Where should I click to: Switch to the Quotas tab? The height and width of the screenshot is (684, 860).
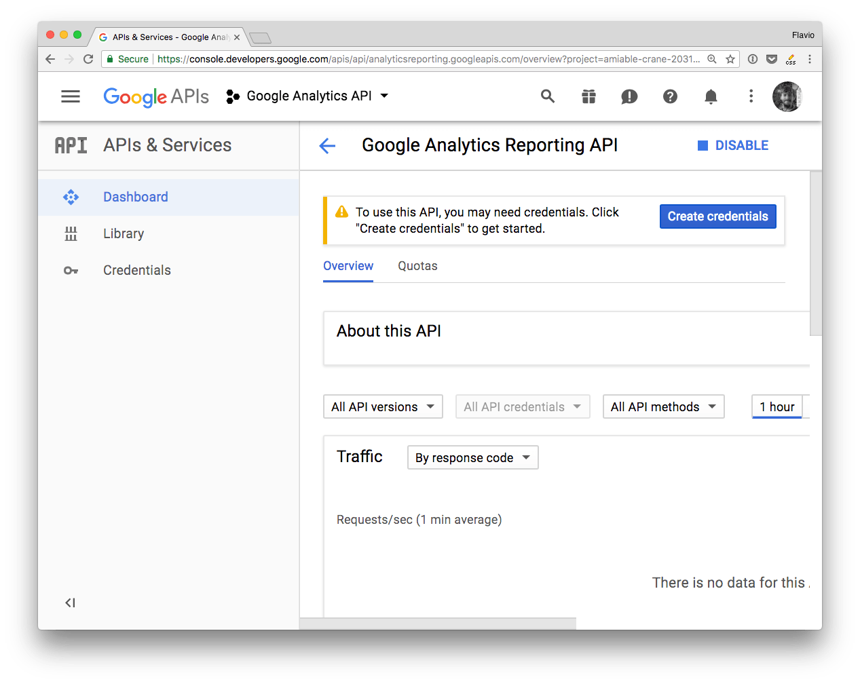click(x=417, y=266)
